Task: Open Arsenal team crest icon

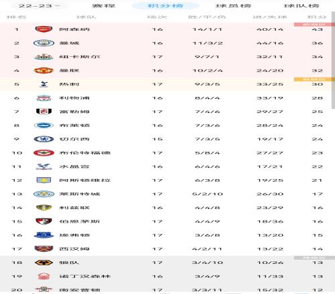Action: (44, 29)
